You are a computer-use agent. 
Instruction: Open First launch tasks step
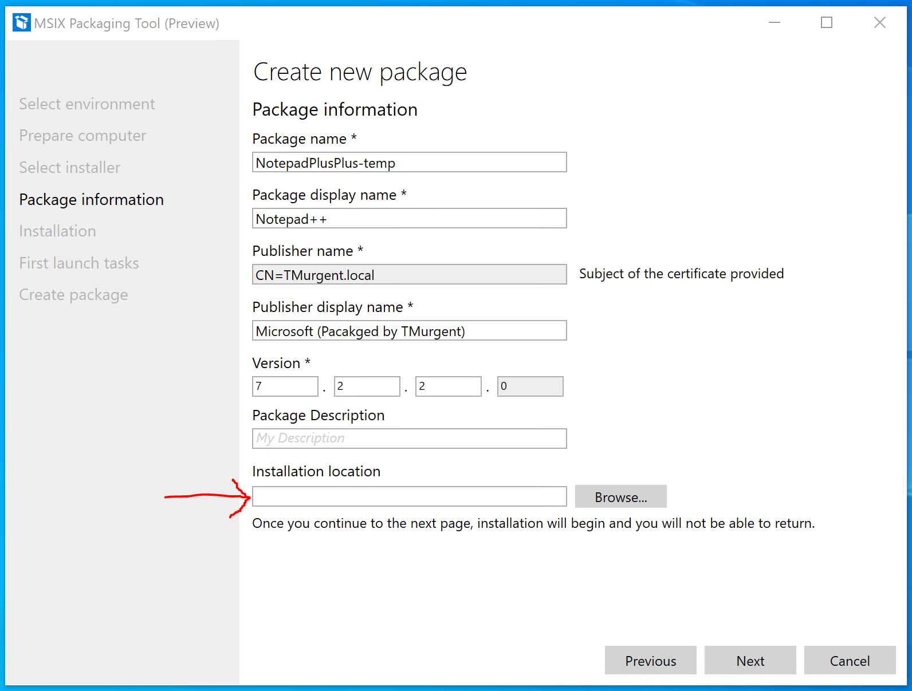(79, 263)
